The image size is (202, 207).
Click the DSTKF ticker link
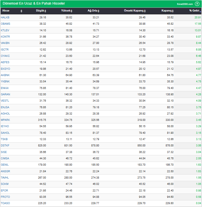point(5,146)
